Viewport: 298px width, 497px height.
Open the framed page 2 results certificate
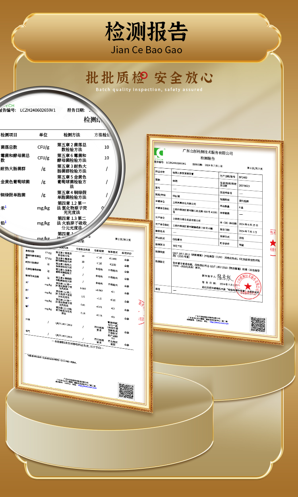tap(84, 314)
